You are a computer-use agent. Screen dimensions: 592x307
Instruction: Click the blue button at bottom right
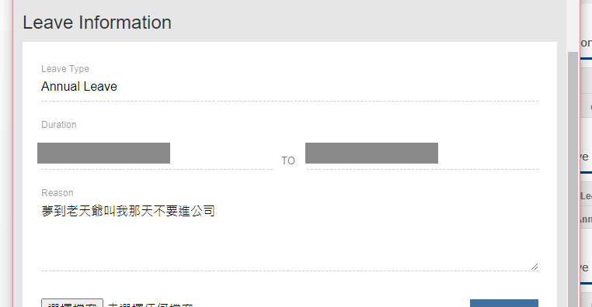[x=504, y=304]
